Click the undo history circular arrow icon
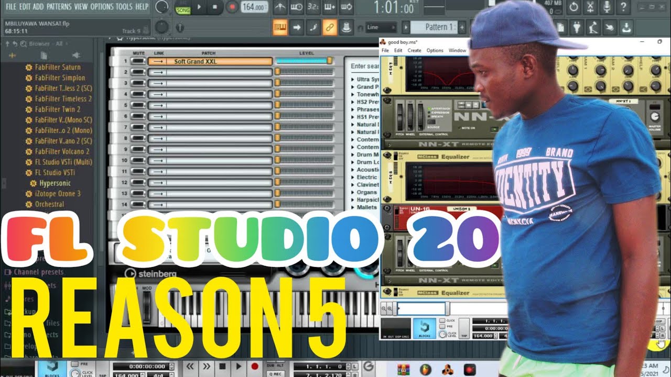671x377 pixels. [574, 7]
